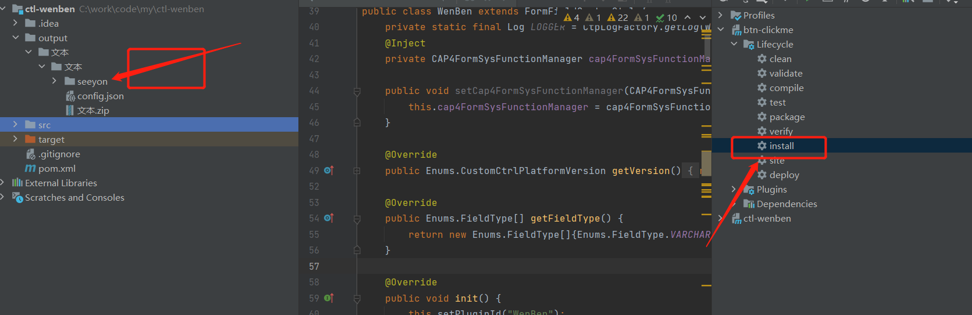Screen dimensions: 972x315
Task: Expand the seeyon folder
Action: point(55,81)
